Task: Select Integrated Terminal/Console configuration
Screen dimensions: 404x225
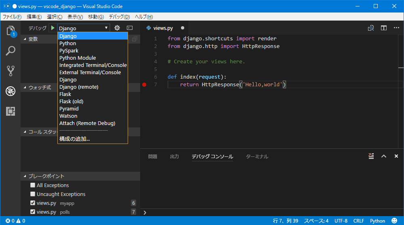Action: 93,65
